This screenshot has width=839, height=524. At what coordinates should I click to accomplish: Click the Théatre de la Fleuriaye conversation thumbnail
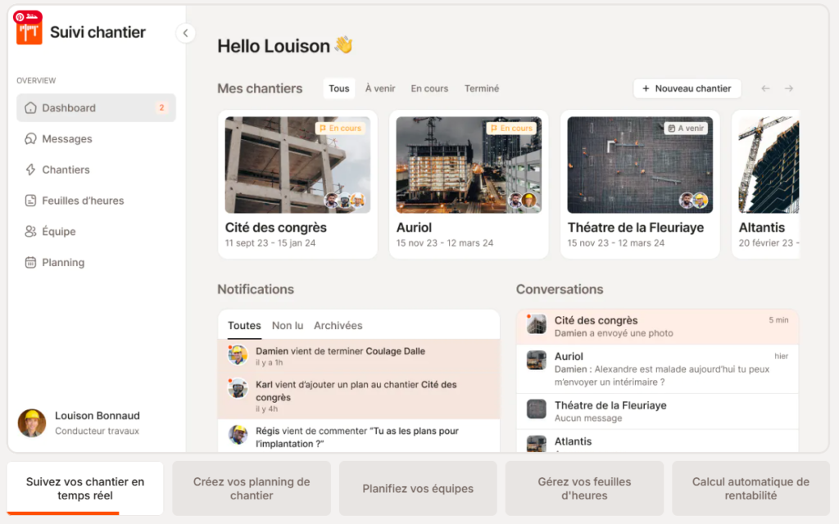[536, 409]
